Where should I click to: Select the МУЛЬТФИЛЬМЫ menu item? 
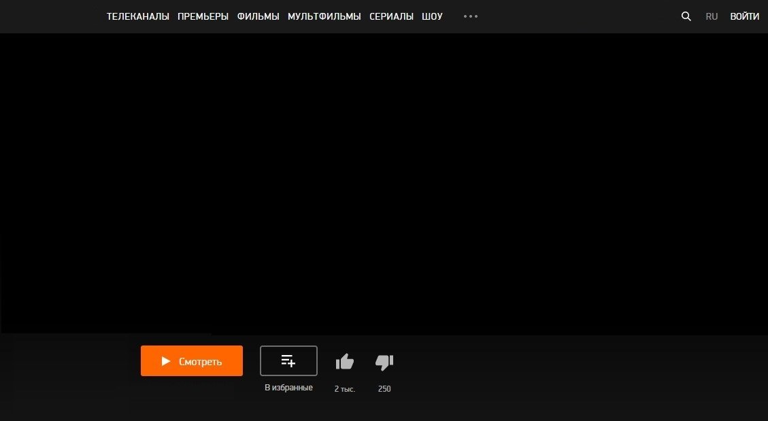(x=324, y=16)
